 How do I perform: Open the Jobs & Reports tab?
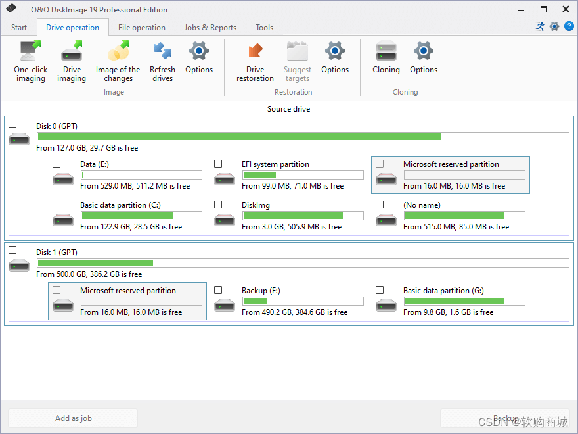coord(210,28)
